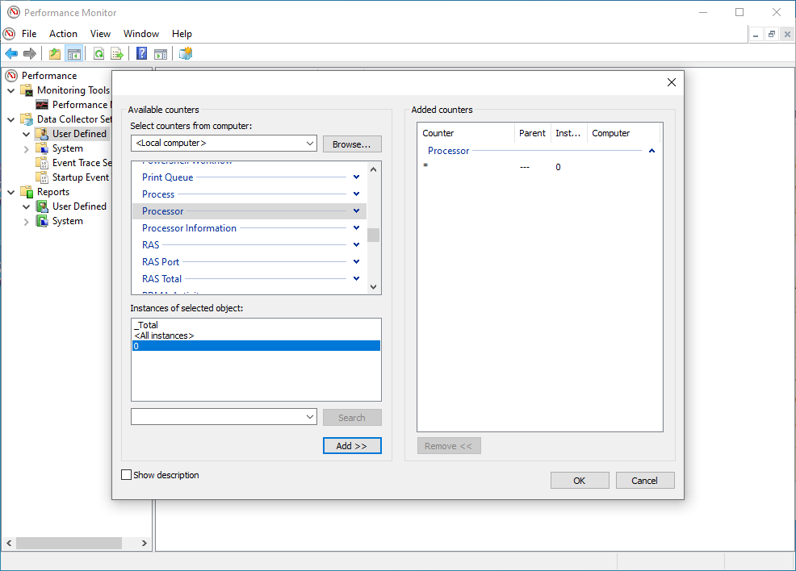Open the View menu

(x=100, y=33)
